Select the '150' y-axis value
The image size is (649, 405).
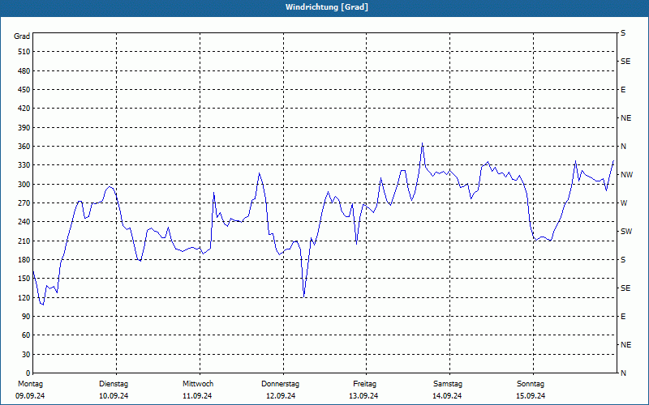pyautogui.click(x=24, y=278)
